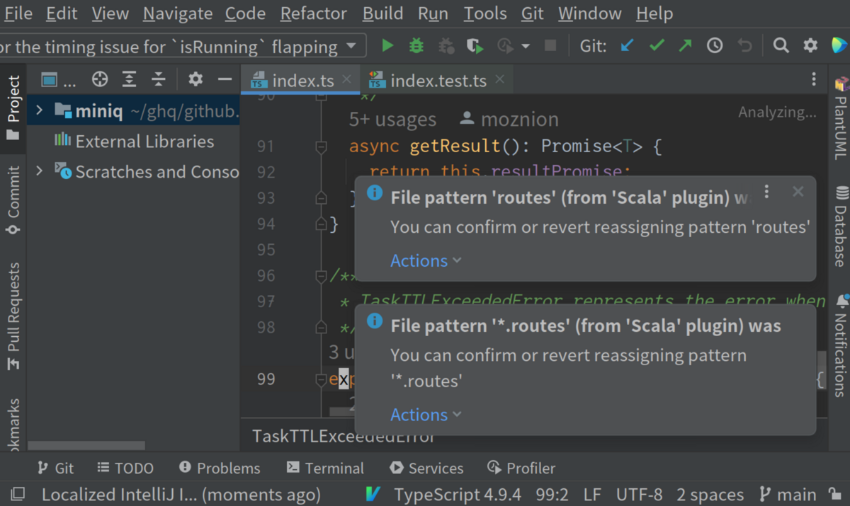The width and height of the screenshot is (850, 506).
Task: Change indent setting '2 spaces'
Action: 710,494
